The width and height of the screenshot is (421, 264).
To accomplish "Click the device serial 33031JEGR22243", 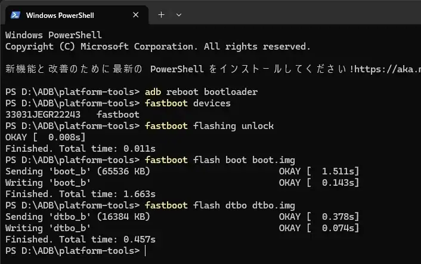I will click(x=42, y=115).
